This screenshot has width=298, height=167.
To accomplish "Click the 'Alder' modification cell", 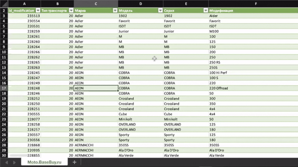I will click(x=253, y=16).
